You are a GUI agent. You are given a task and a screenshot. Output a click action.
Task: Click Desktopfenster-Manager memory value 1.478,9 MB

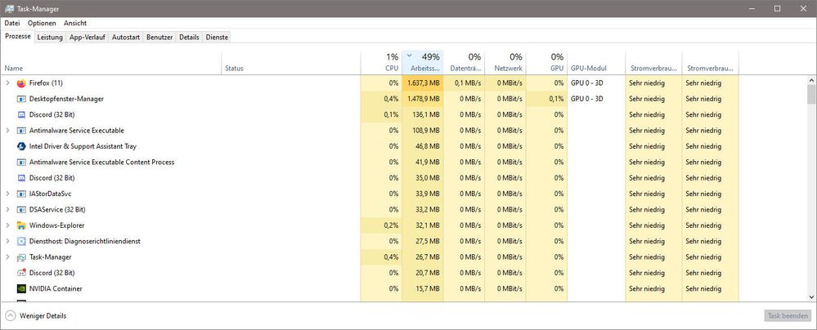tap(423, 99)
